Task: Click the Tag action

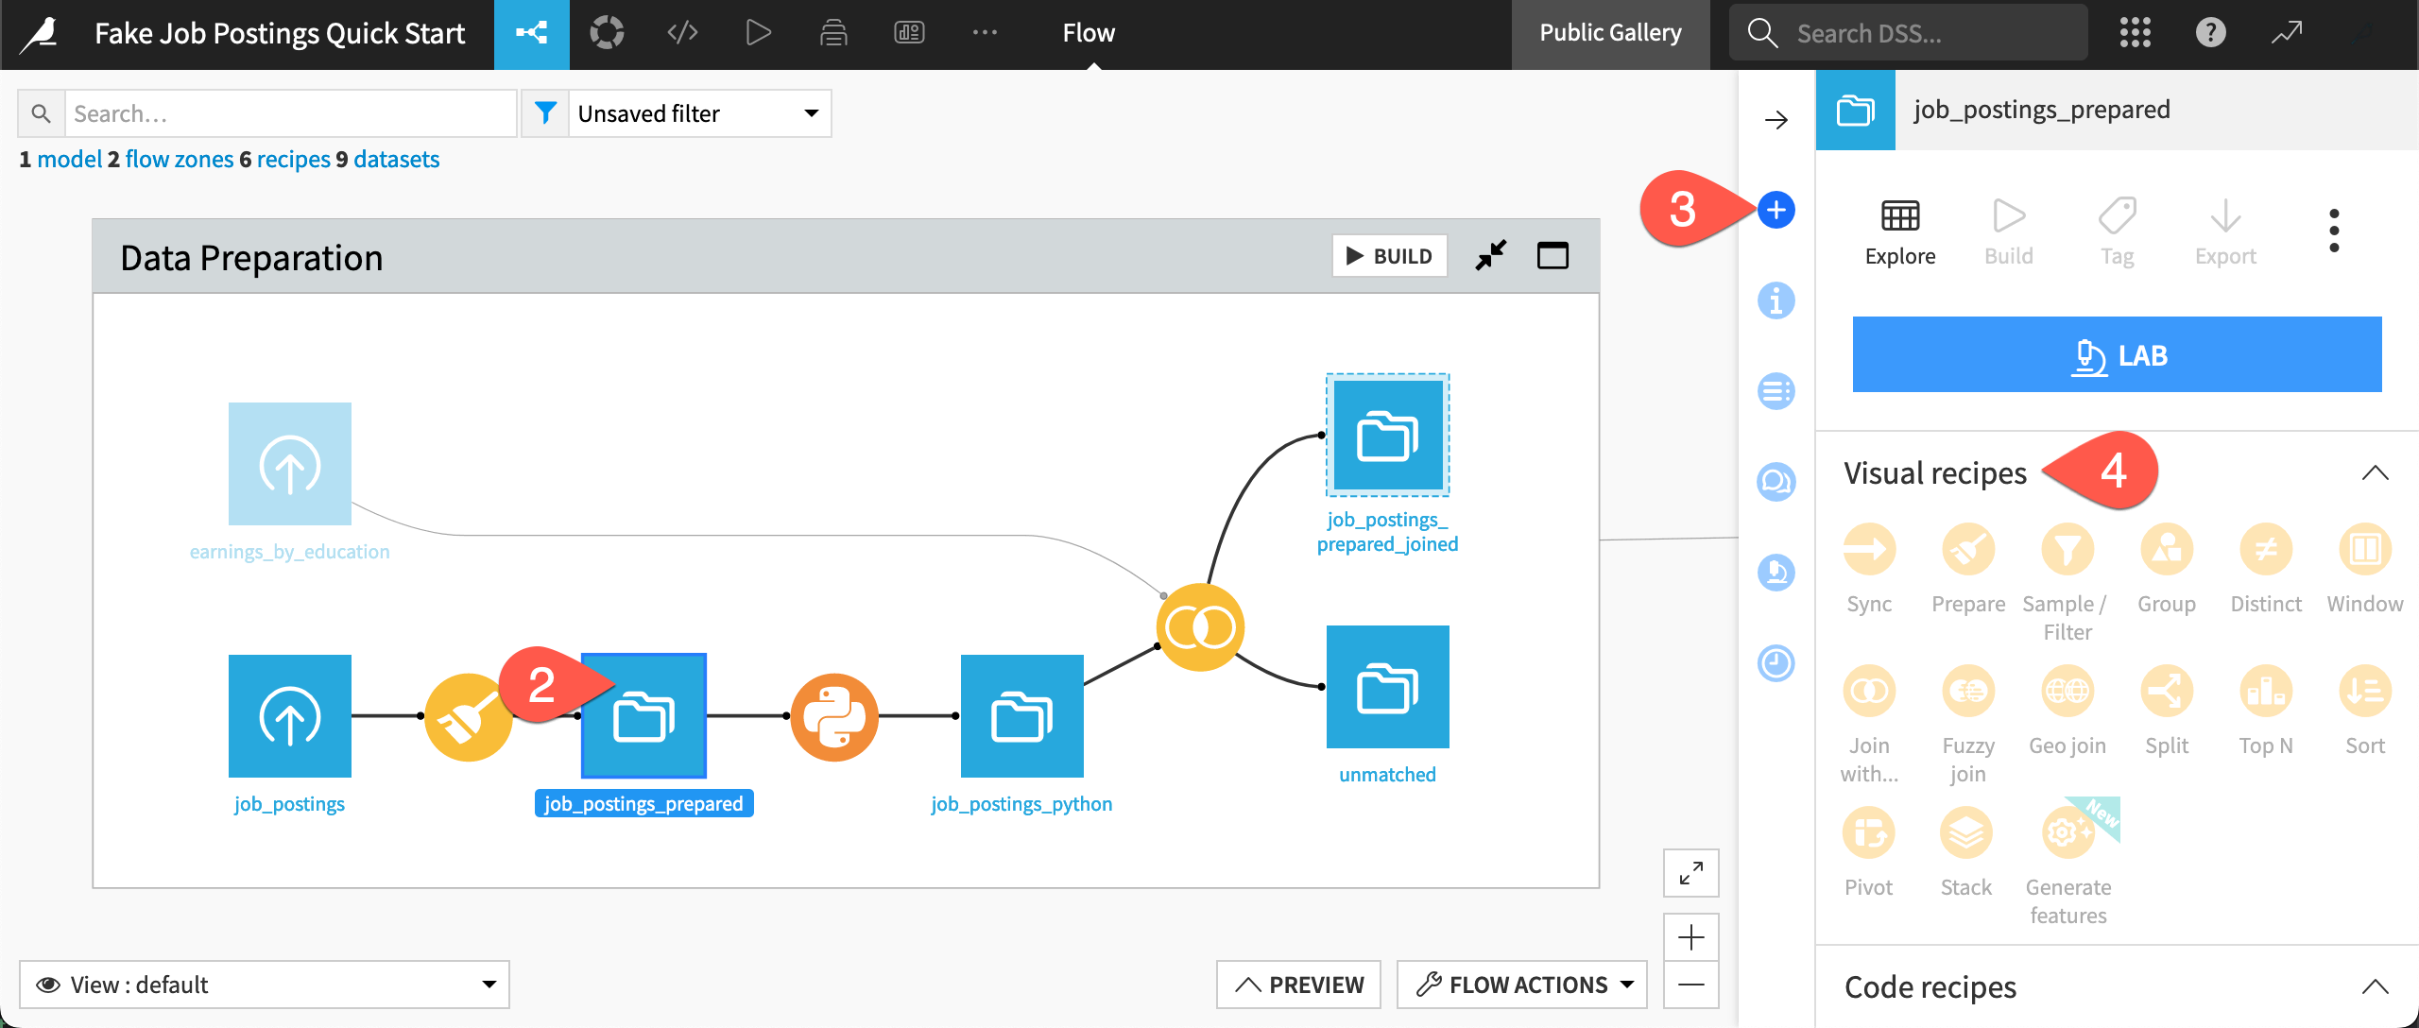Action: [x=2118, y=232]
